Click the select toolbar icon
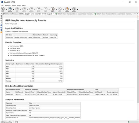This screenshot has width=139, height=123. tap(60, 9)
